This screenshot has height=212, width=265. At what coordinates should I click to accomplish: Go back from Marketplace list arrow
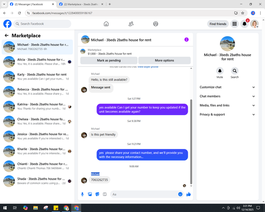6,36
